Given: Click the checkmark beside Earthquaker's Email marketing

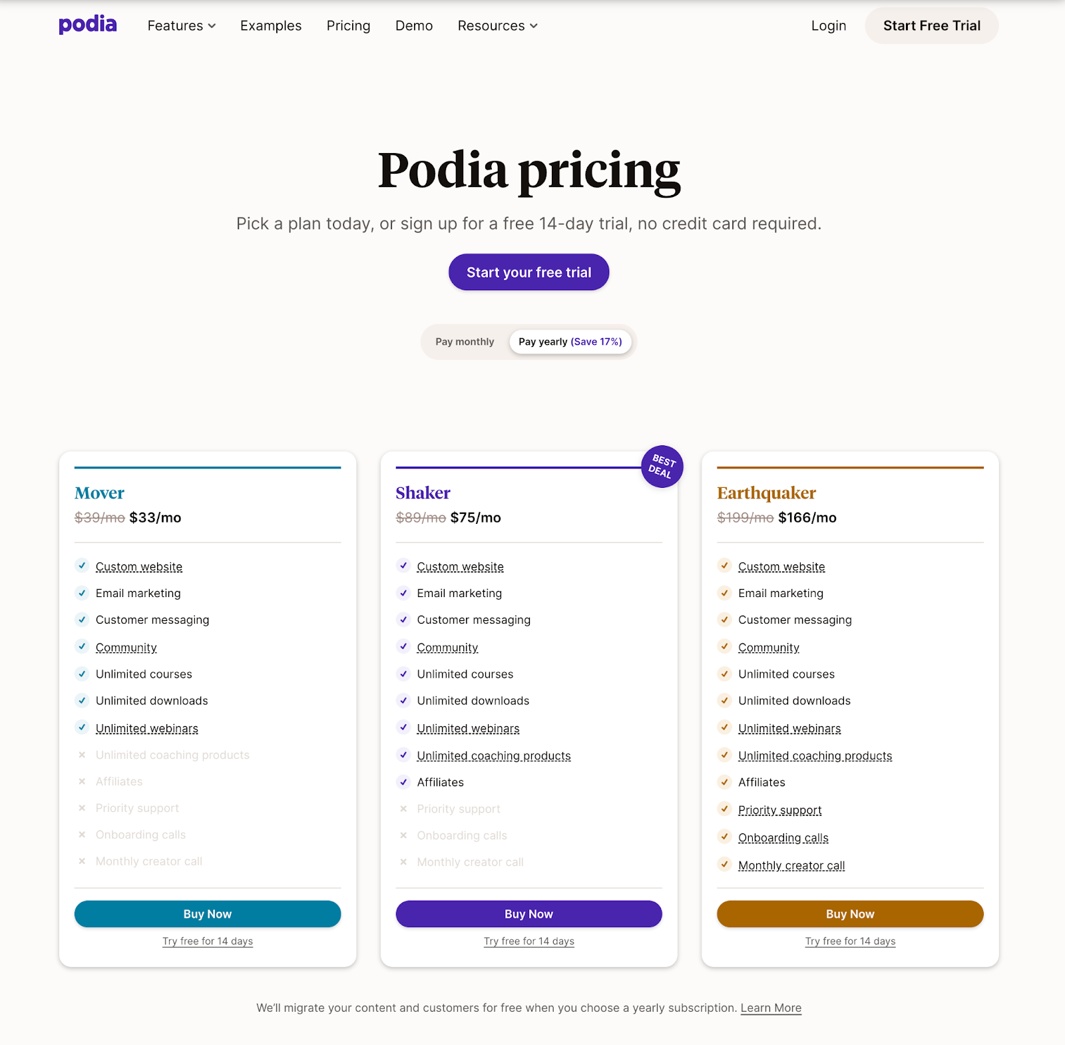Looking at the screenshot, I should (x=724, y=592).
